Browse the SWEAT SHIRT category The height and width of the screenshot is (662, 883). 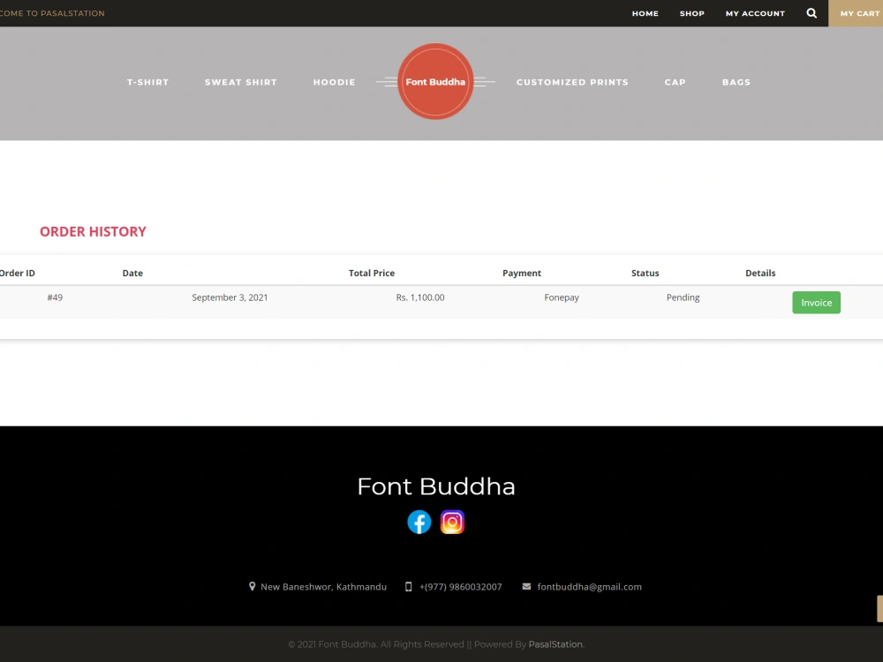click(241, 82)
